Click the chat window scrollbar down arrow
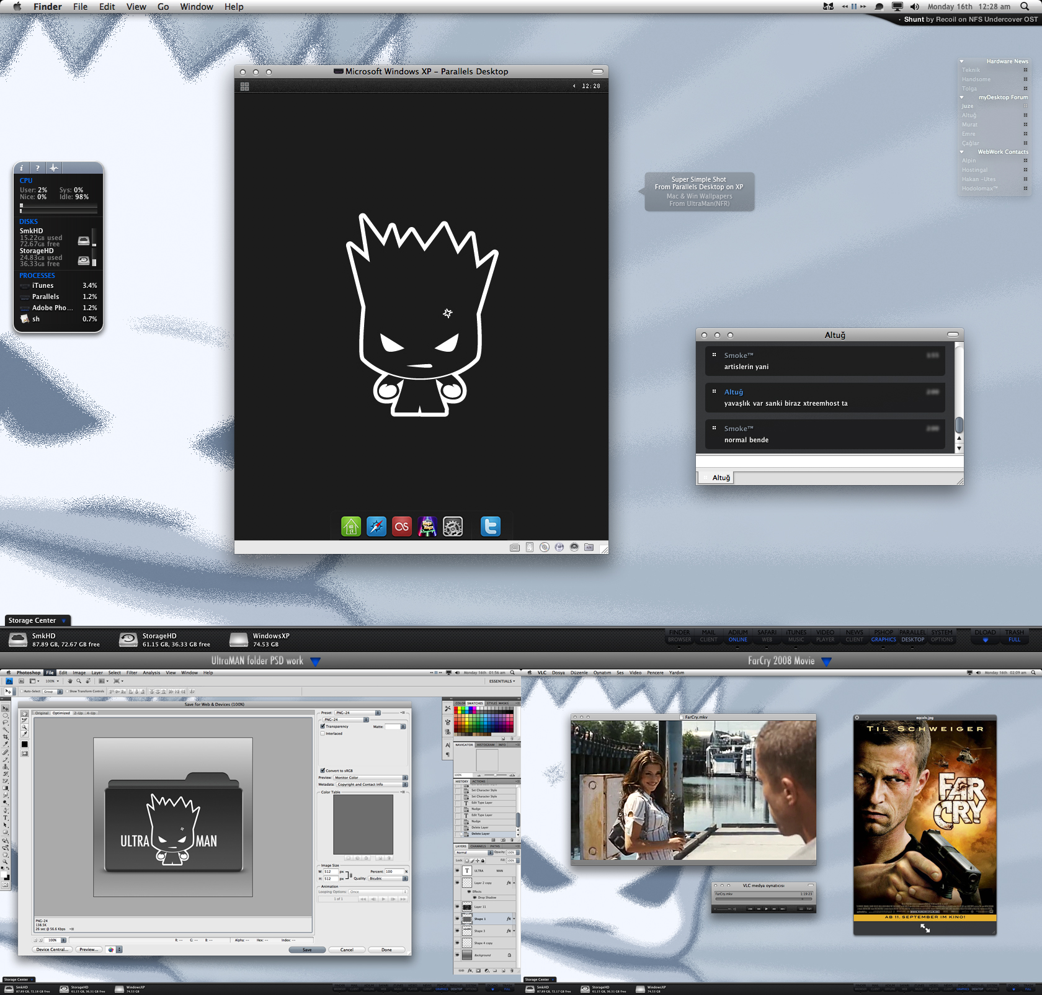Screen dimensions: 1042x995 tap(959, 448)
